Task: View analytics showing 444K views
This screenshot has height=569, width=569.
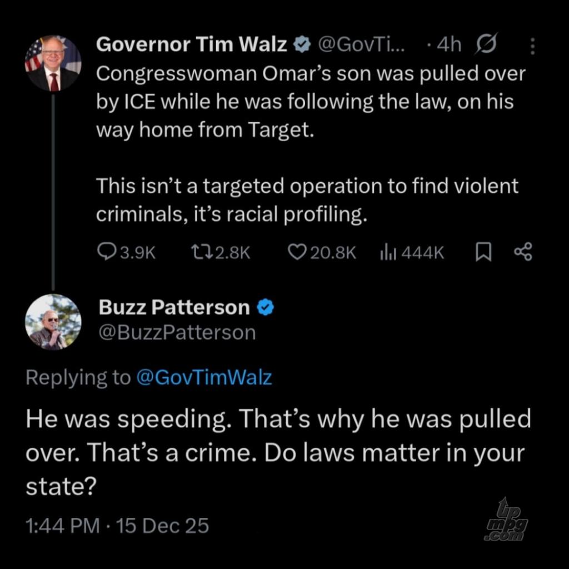Action: coord(387,253)
